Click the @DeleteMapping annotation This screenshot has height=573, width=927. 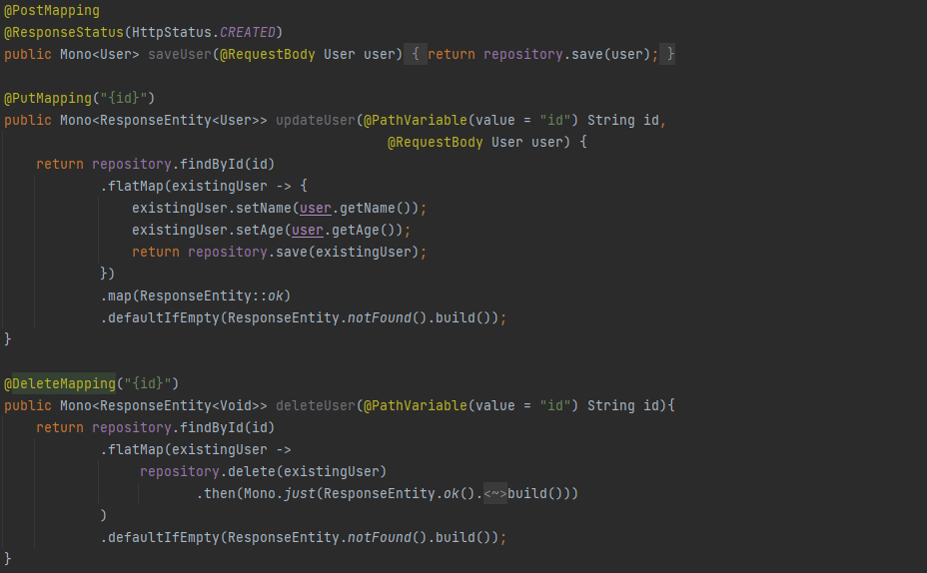pos(60,384)
